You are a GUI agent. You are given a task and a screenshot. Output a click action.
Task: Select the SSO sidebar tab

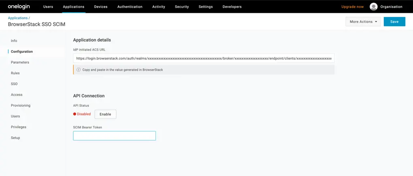click(14, 84)
